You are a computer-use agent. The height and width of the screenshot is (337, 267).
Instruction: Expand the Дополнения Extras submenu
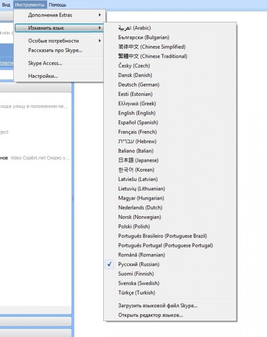coord(60,15)
